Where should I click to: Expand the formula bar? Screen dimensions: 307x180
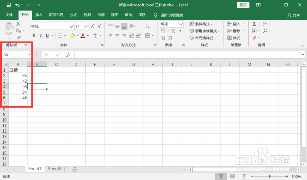pyautogui.click(x=303, y=55)
